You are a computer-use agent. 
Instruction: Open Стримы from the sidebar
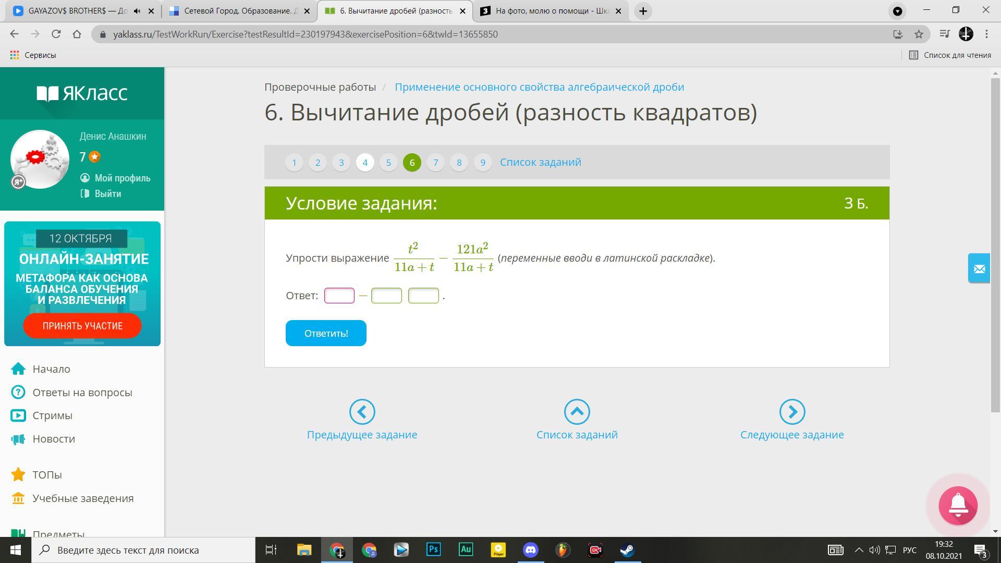(x=52, y=415)
